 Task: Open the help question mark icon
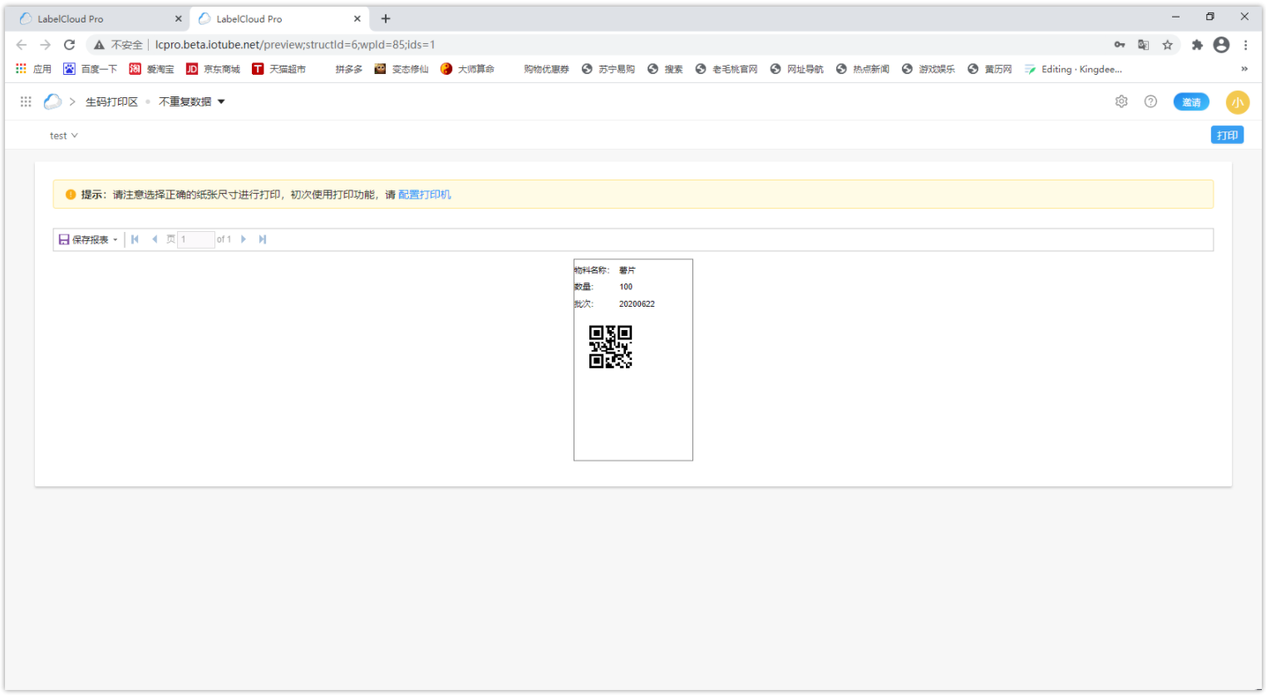click(x=1150, y=101)
